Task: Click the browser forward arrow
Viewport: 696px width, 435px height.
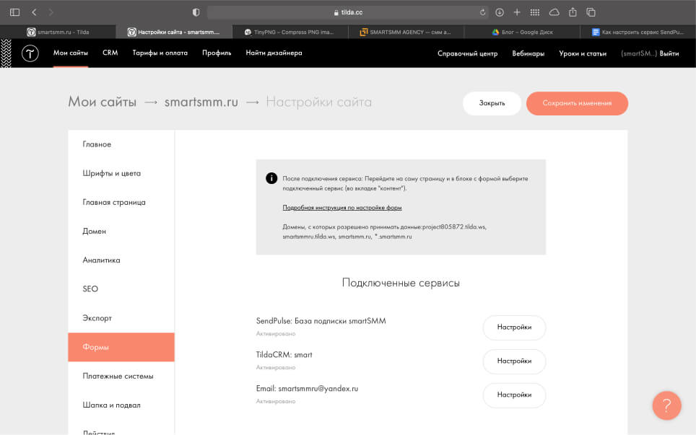Action: 51,12
